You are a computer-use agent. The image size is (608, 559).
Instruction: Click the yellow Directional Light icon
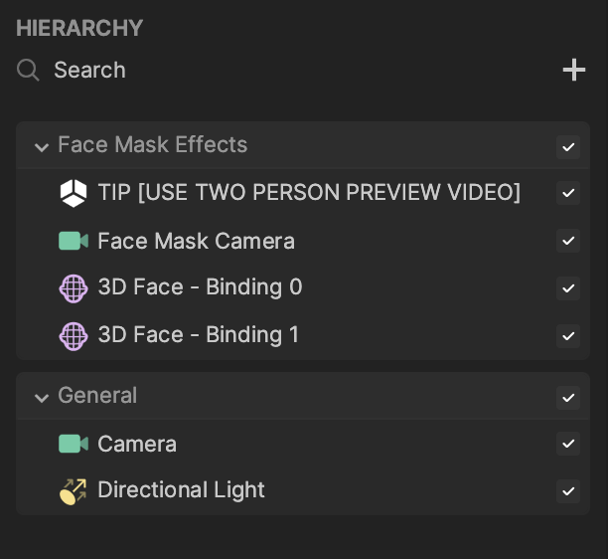coord(74,491)
